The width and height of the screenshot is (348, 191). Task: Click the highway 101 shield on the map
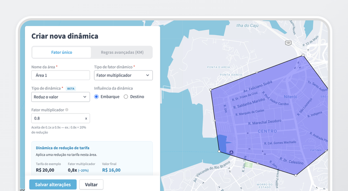click(288, 43)
